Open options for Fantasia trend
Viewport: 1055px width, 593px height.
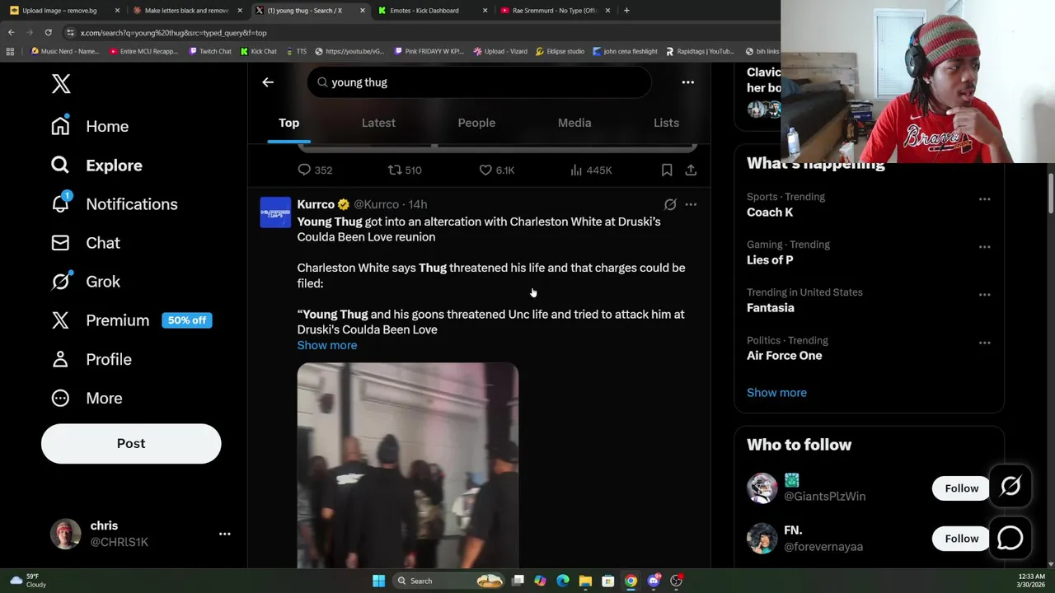click(984, 294)
